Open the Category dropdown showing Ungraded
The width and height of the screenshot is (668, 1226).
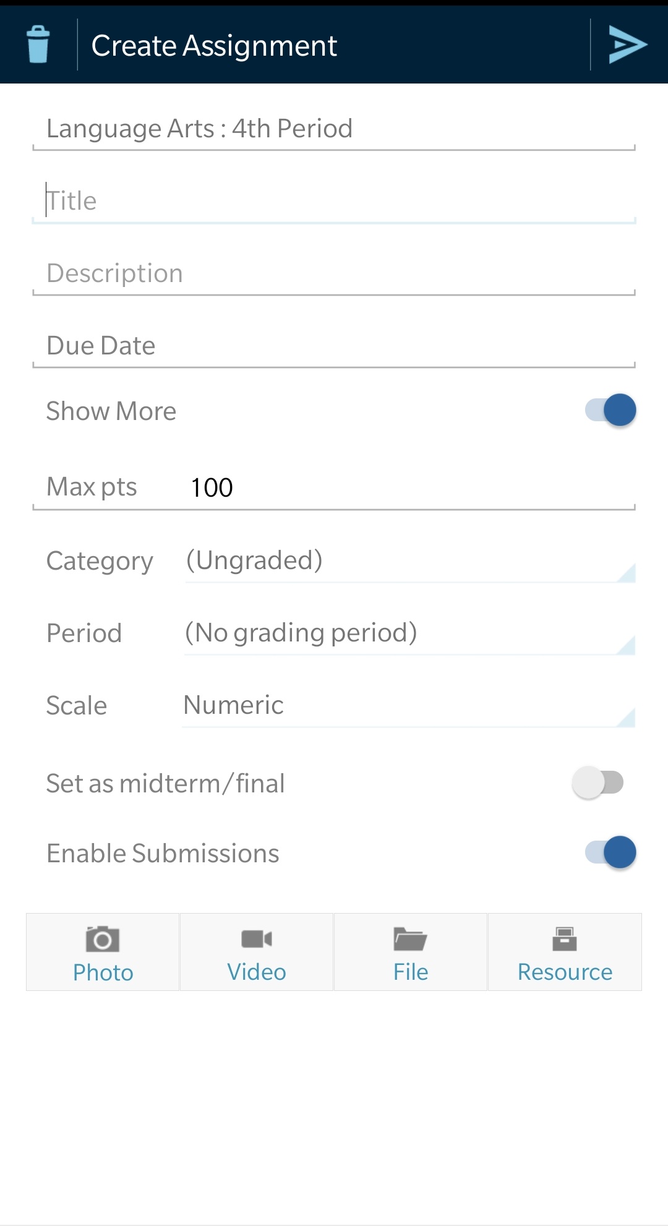tap(409, 561)
